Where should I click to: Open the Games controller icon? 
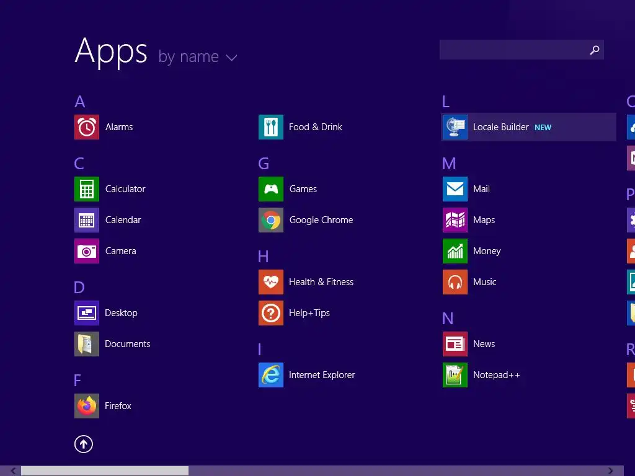(271, 189)
